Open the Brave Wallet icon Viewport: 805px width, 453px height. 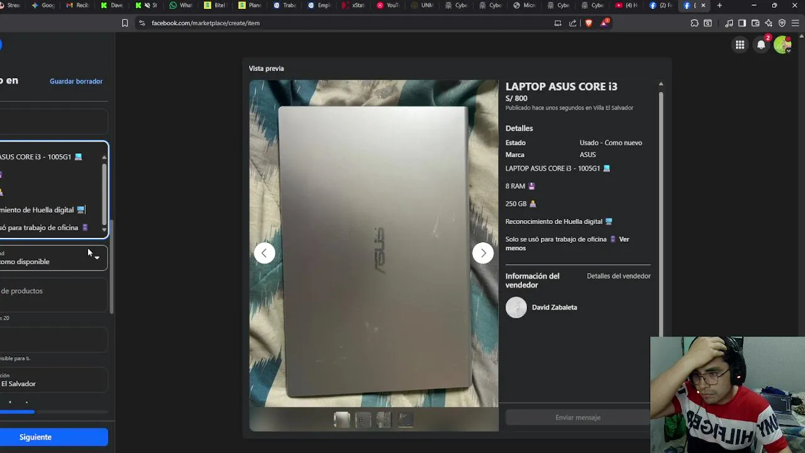[755, 23]
